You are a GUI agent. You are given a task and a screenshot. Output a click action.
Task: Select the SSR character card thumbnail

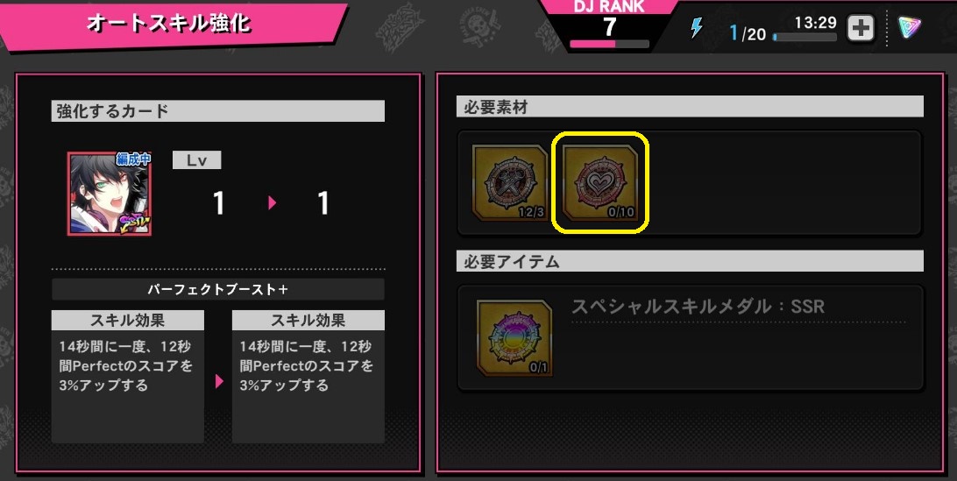110,195
